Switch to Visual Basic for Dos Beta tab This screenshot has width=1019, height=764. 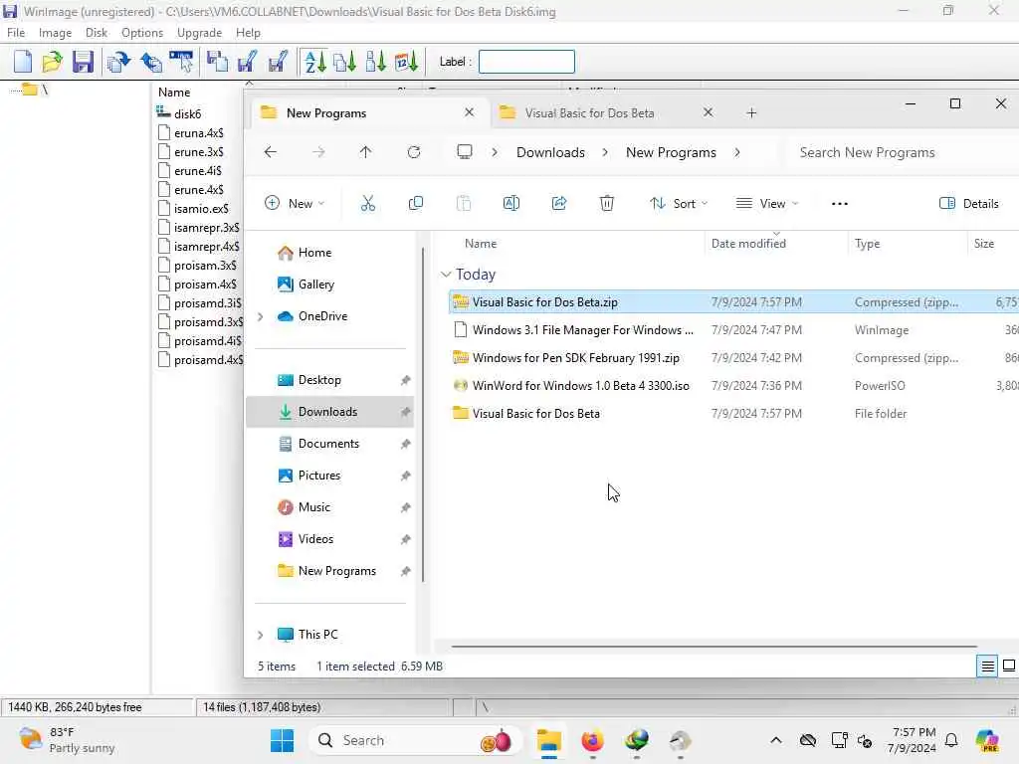[589, 113]
